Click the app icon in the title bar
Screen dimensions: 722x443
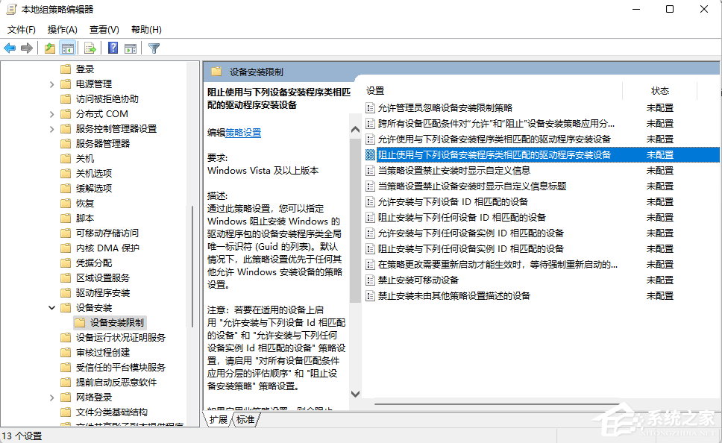click(11, 9)
